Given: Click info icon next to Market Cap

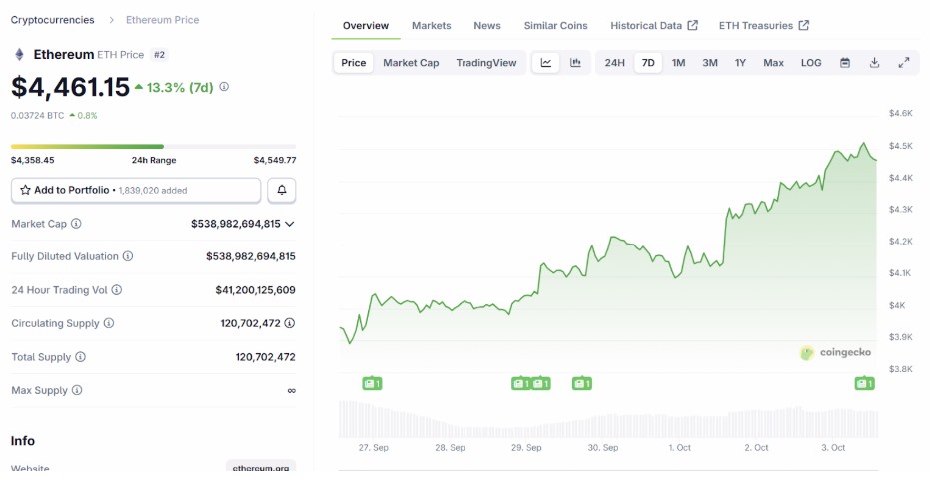Looking at the screenshot, I should 76,224.
